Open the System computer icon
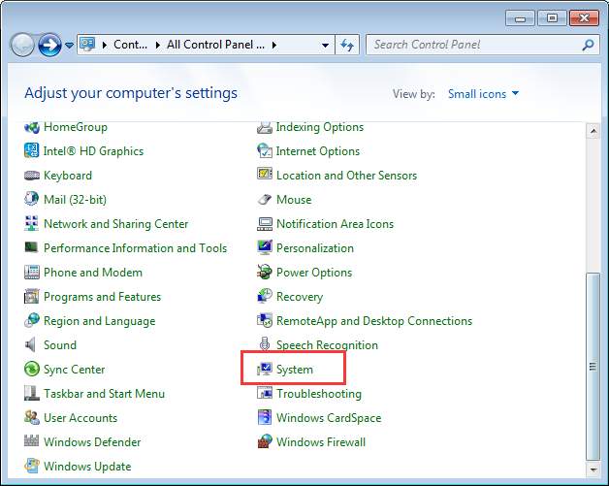 (x=265, y=369)
